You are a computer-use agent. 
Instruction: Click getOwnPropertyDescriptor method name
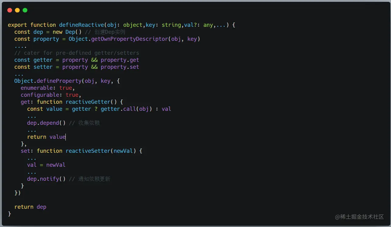click(x=130, y=39)
